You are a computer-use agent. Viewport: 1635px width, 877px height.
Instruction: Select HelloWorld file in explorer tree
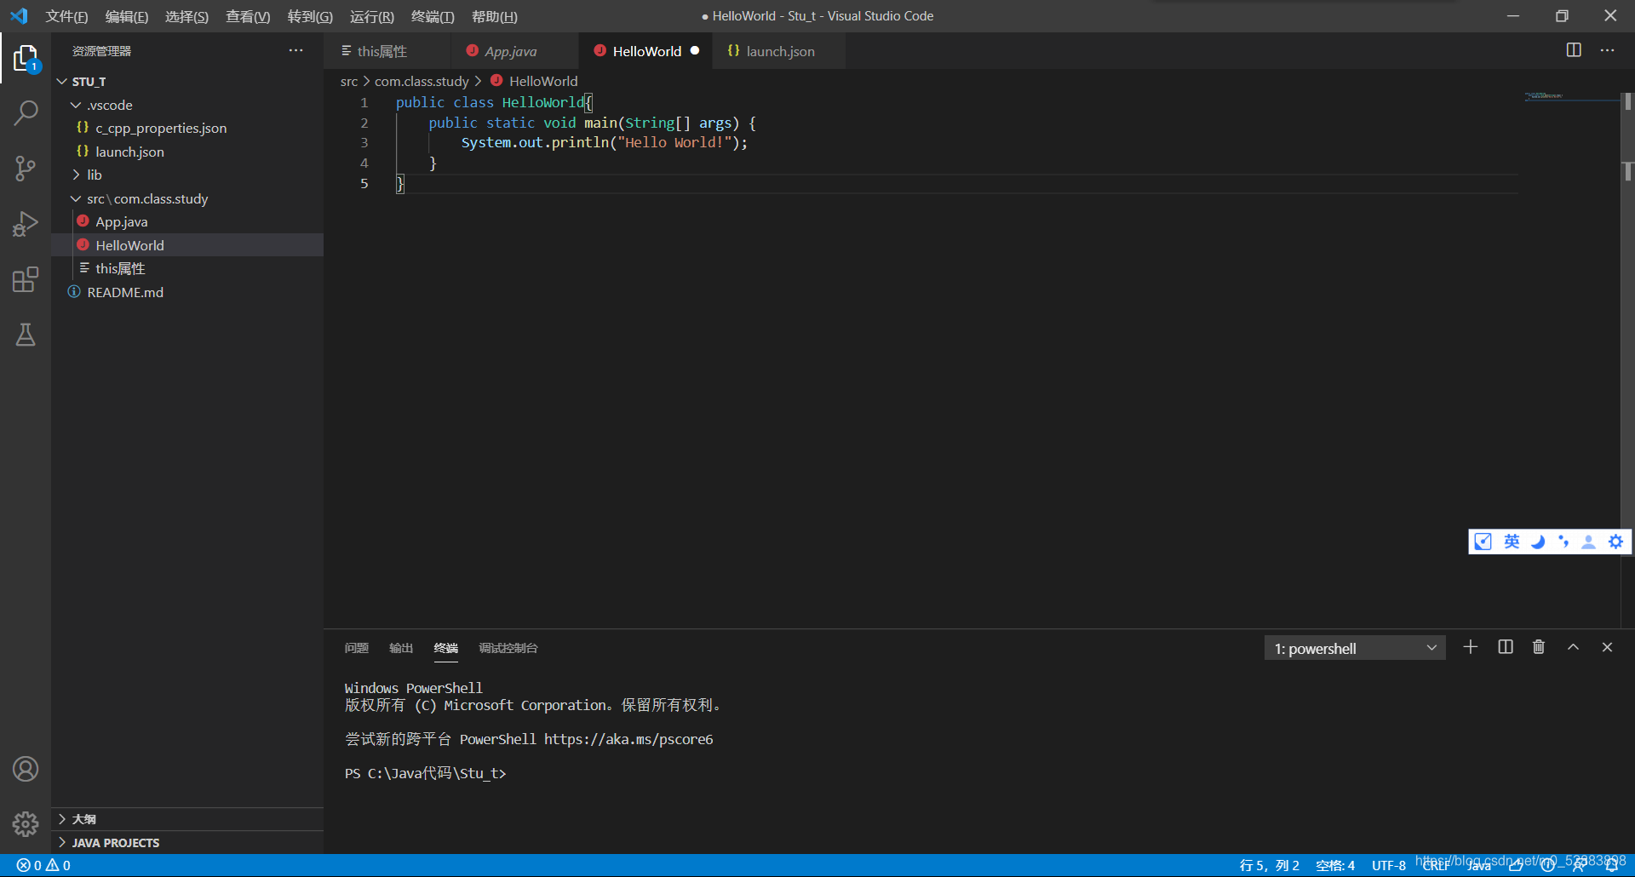(187, 245)
